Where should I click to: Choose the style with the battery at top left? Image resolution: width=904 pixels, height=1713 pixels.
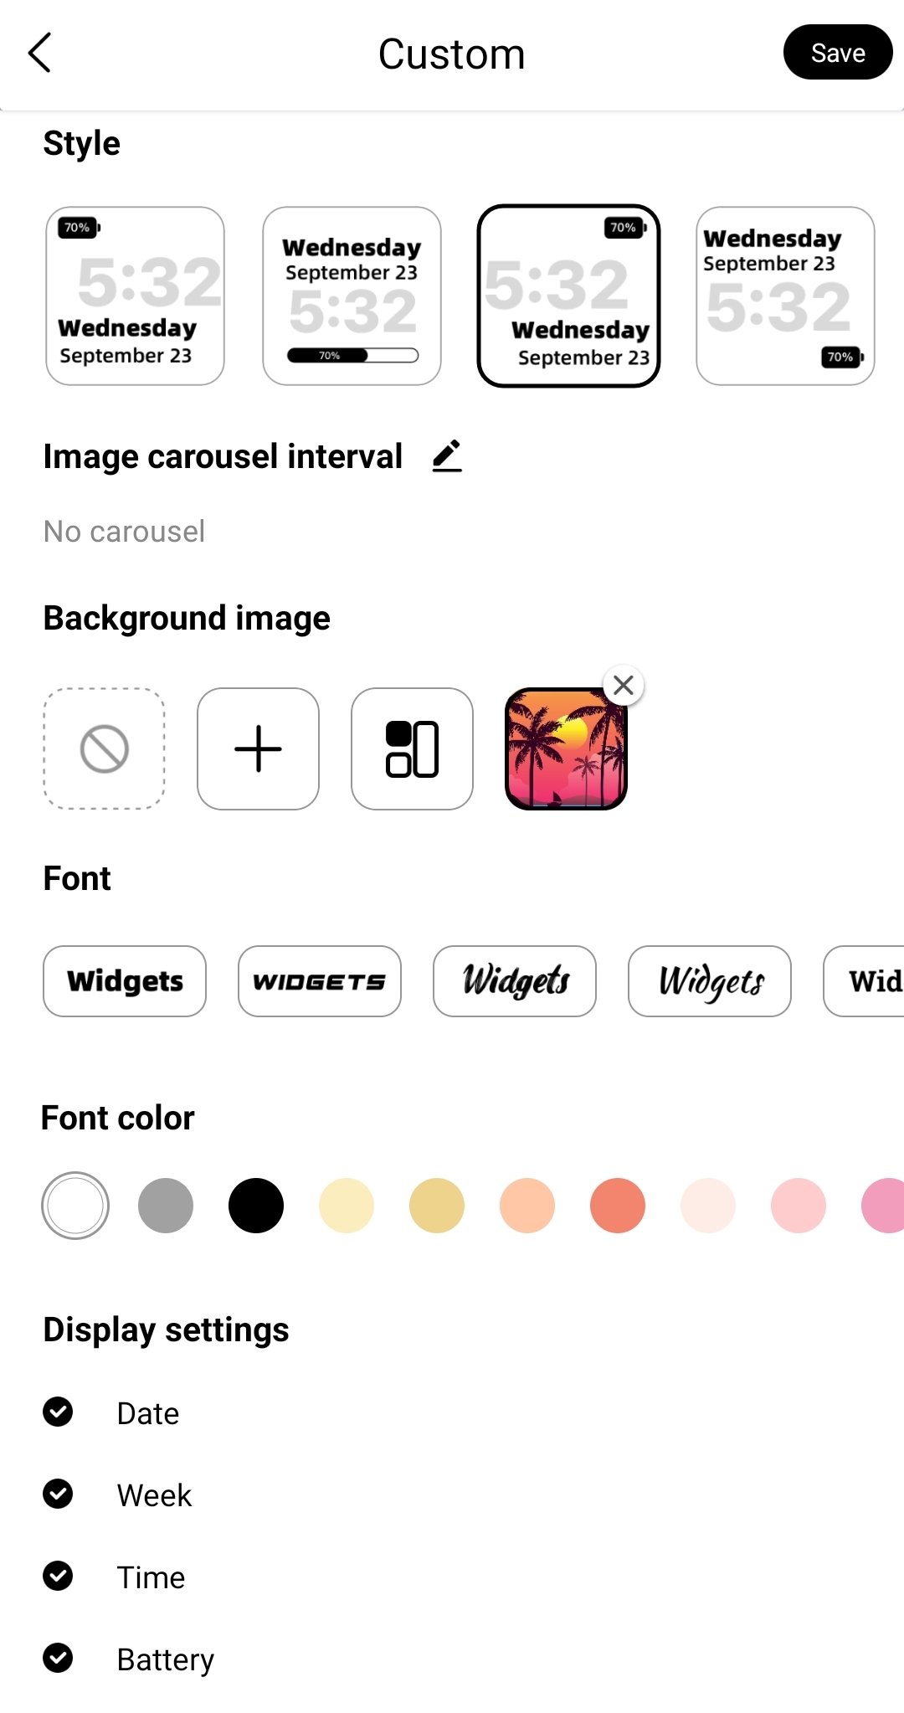click(135, 296)
